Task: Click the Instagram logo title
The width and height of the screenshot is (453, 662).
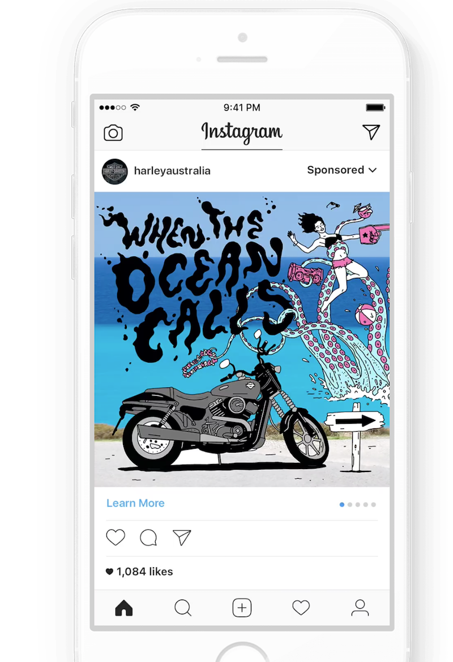Action: [x=242, y=132]
